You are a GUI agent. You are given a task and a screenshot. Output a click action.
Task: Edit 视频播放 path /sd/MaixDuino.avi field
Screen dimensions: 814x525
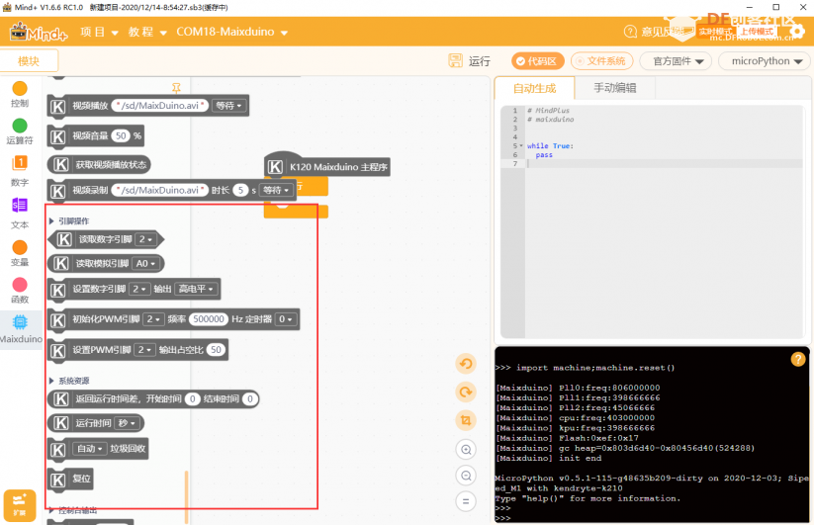coord(160,106)
